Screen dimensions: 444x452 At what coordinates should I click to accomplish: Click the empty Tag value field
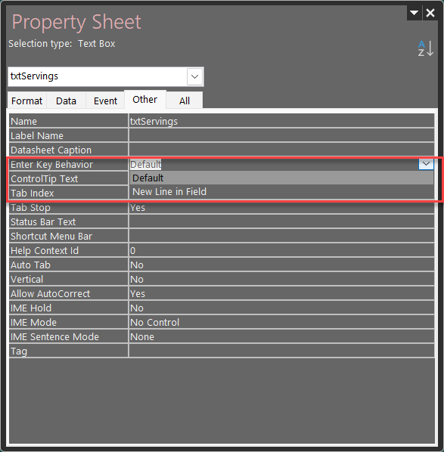point(281,351)
